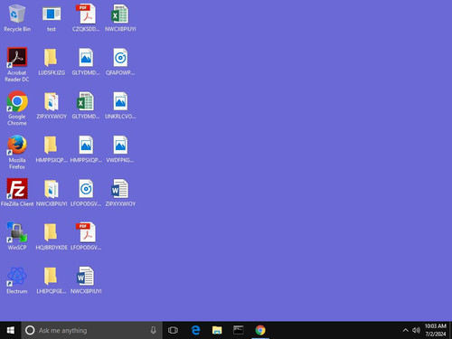This screenshot has height=339, width=452.
Task: Select the LHEPQPGE folder
Action: coord(52,279)
